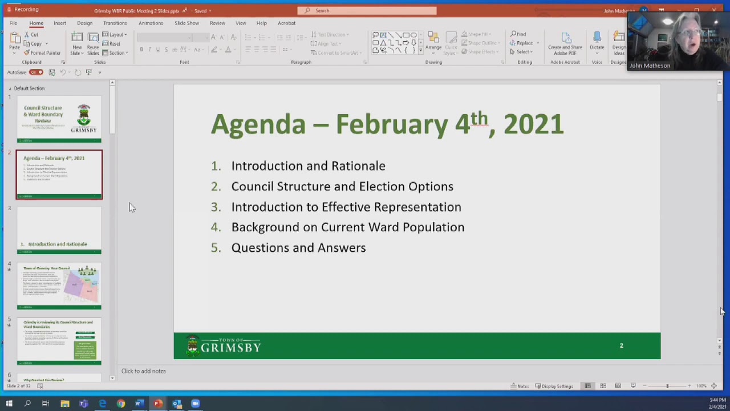The image size is (730, 411).
Task: Switch to Normal view icon
Action: (x=587, y=386)
